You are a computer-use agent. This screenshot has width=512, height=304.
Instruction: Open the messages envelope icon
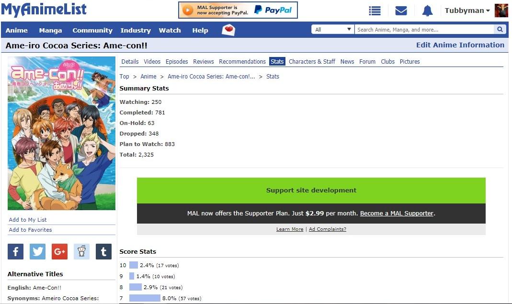point(401,11)
